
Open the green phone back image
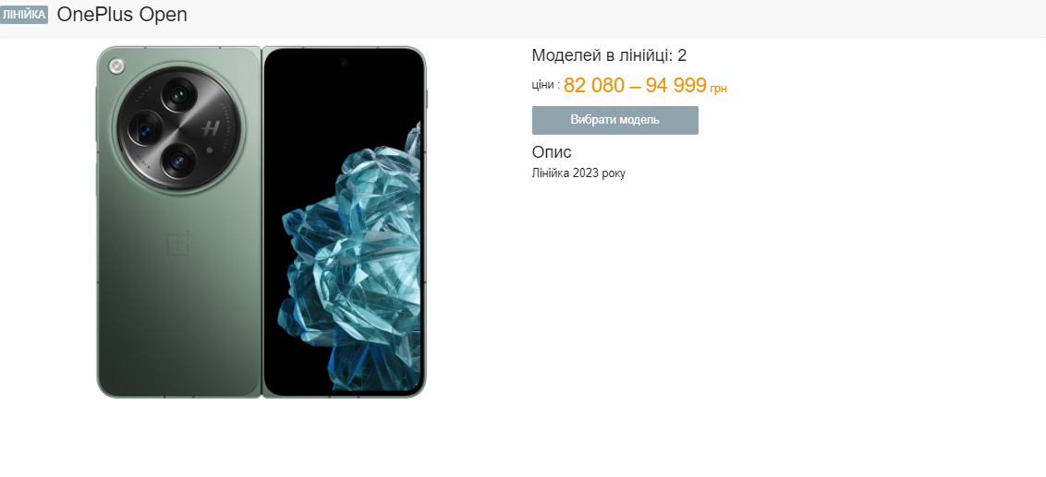178,221
